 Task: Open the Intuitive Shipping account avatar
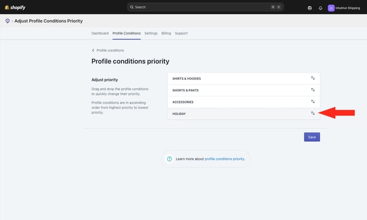click(x=331, y=8)
